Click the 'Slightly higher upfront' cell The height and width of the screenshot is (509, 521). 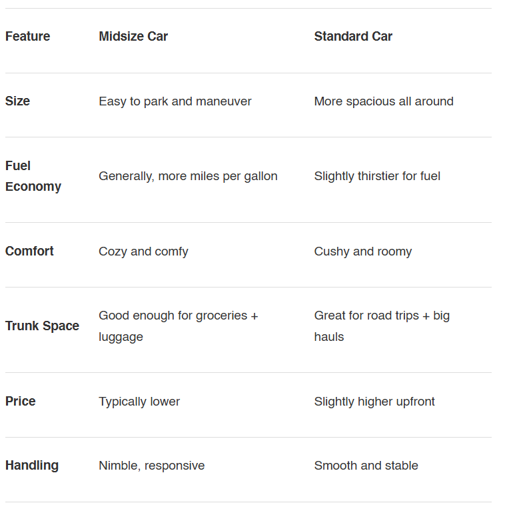click(x=374, y=402)
